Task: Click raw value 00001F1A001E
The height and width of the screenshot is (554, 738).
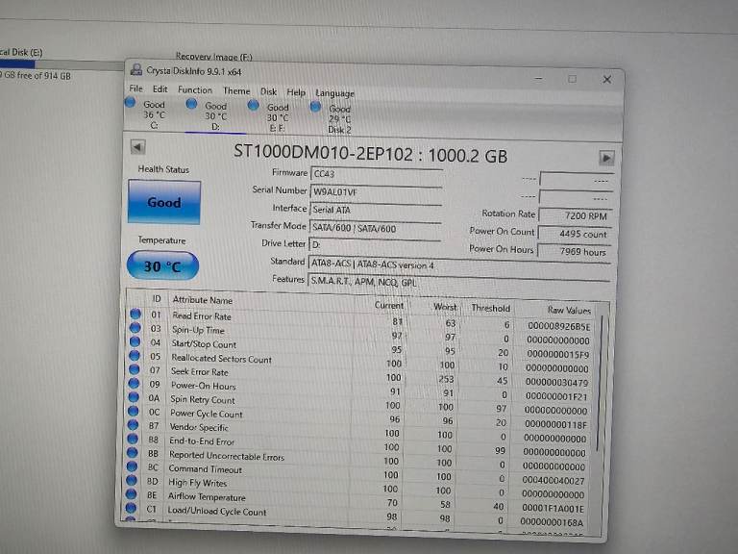Action: (553, 508)
